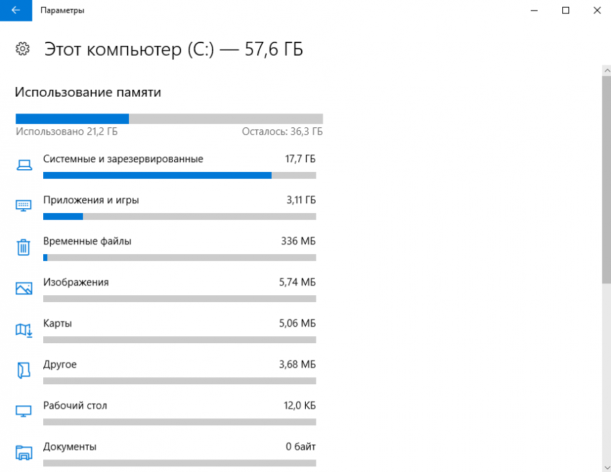611x472 pixels.
Task: Open Системные и зарезервированные category
Action: tap(123, 159)
